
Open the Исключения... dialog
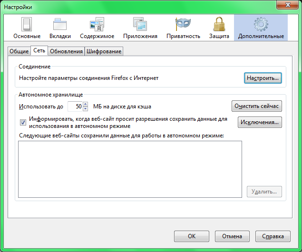pos(260,122)
